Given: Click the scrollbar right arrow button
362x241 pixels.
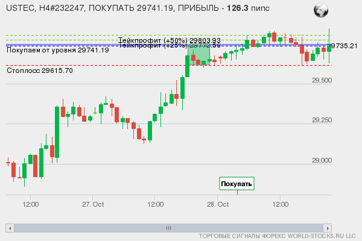Looking at the screenshot, I should [x=328, y=228].
